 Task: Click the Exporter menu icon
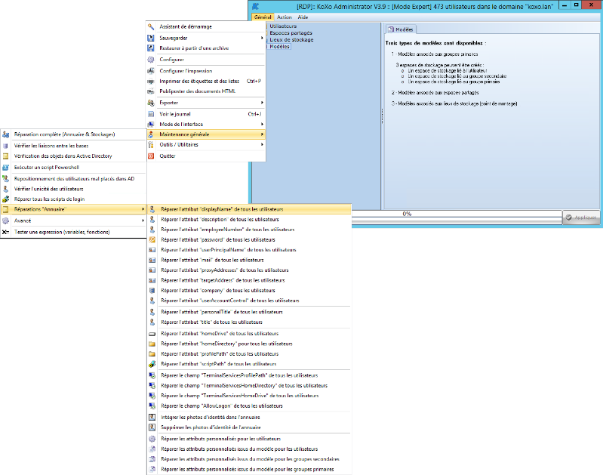[x=151, y=103]
